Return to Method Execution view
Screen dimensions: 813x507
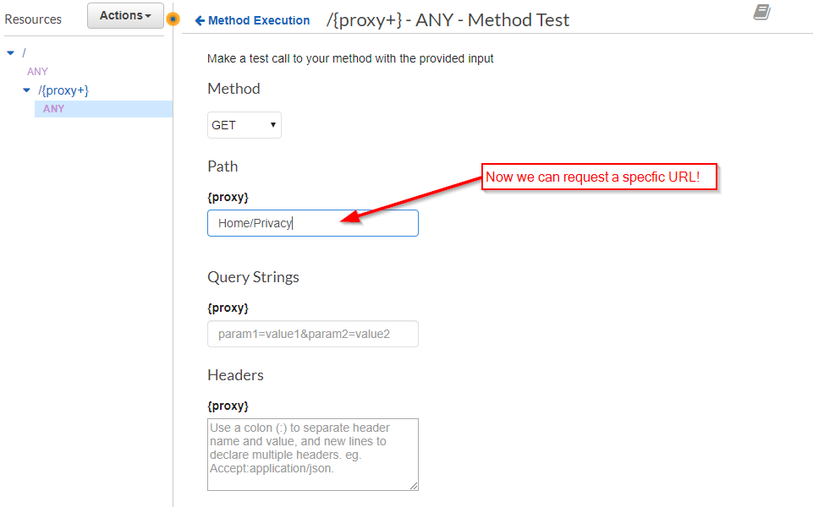coord(252,20)
